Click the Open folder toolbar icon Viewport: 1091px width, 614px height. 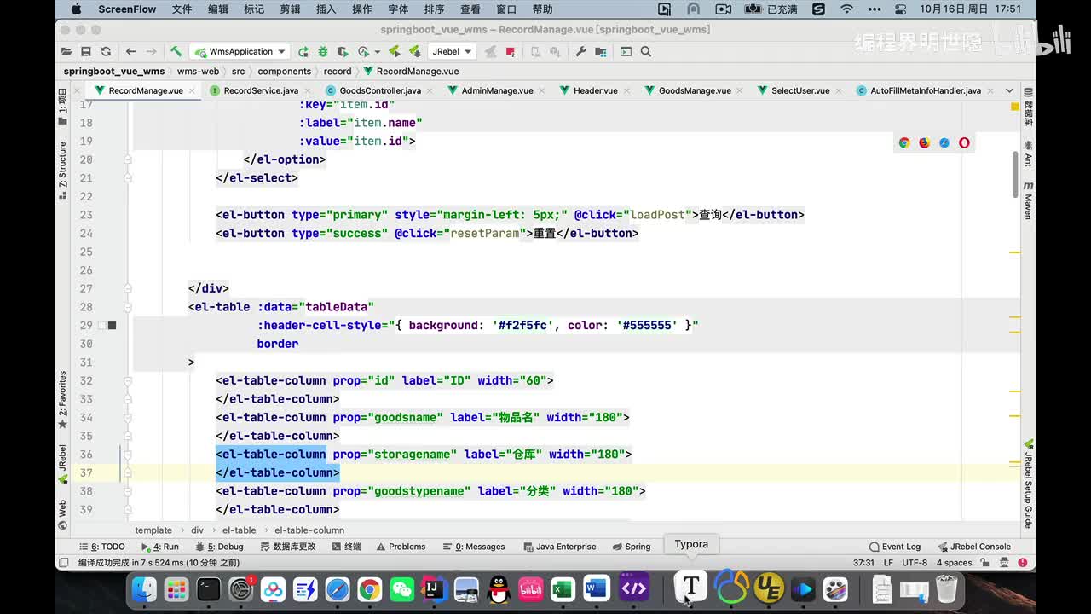66,51
